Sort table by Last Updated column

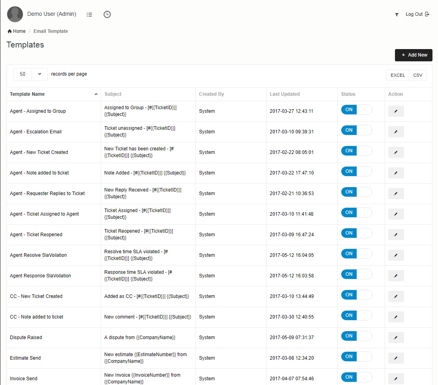pyautogui.click(x=284, y=94)
